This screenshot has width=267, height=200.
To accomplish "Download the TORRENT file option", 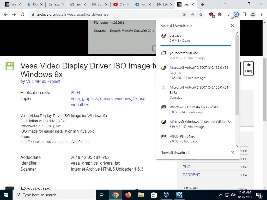I will pyautogui.click(x=191, y=175).
